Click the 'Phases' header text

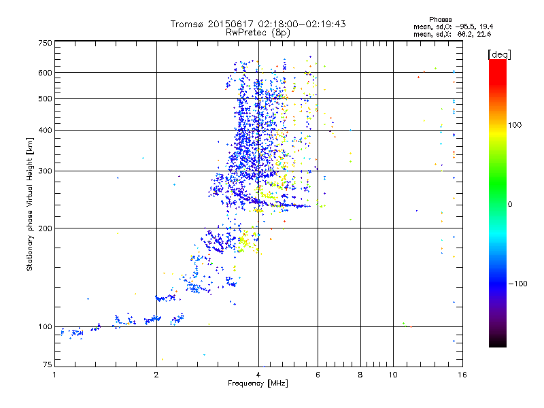[440, 20]
